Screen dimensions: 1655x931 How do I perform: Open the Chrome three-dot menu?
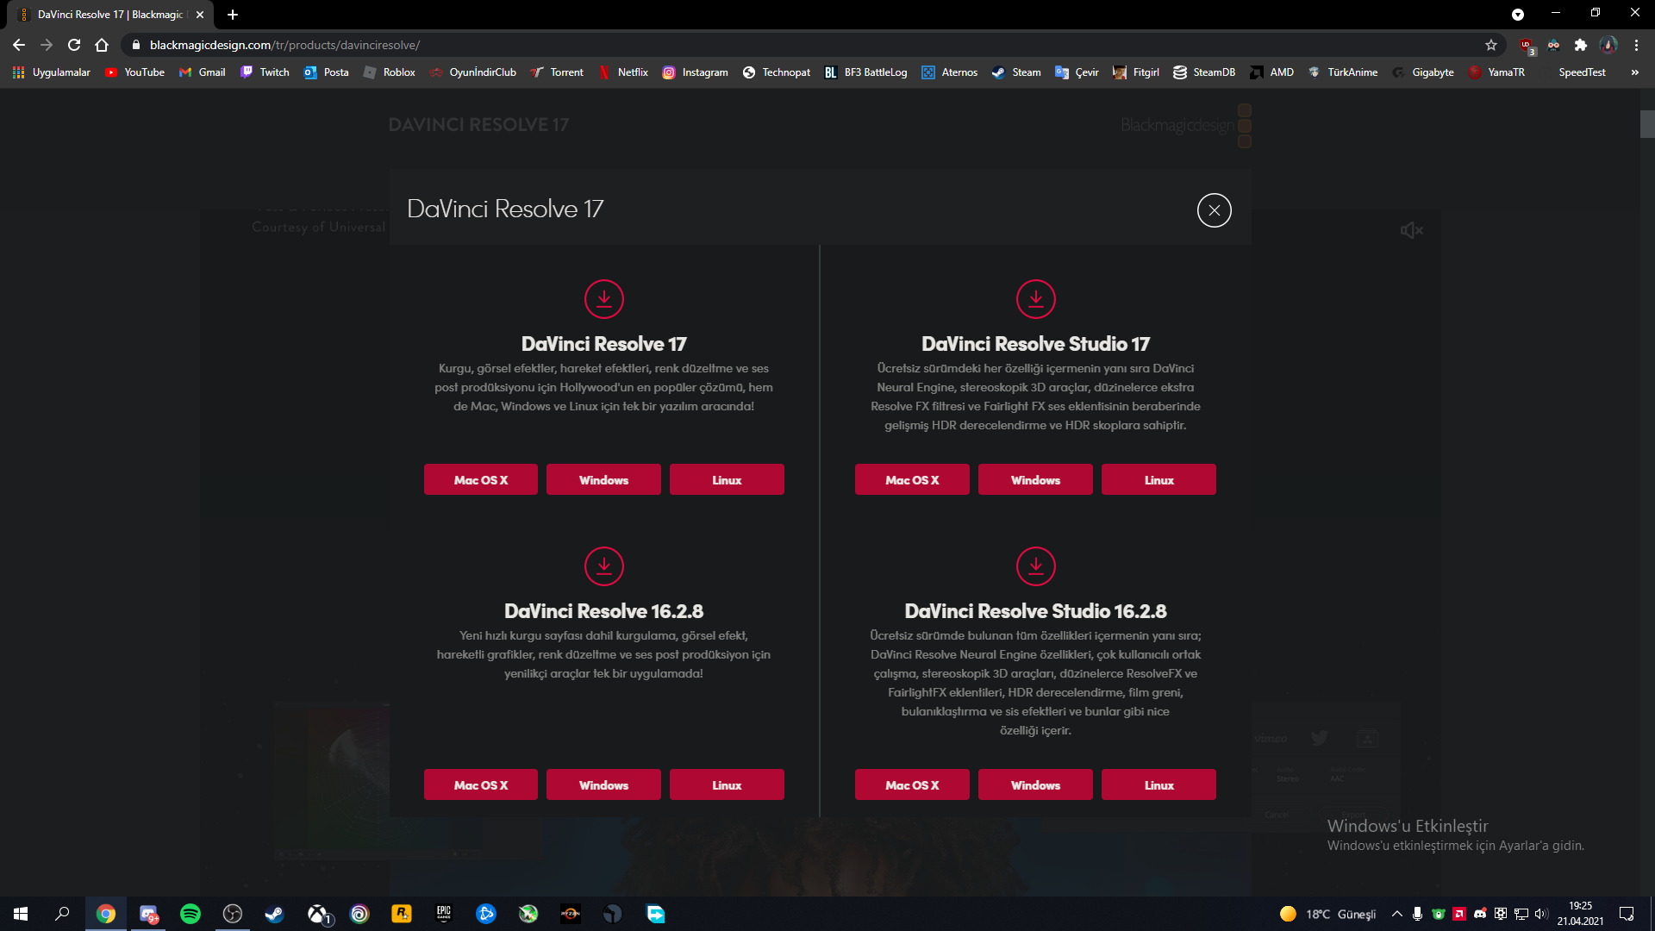click(1636, 45)
